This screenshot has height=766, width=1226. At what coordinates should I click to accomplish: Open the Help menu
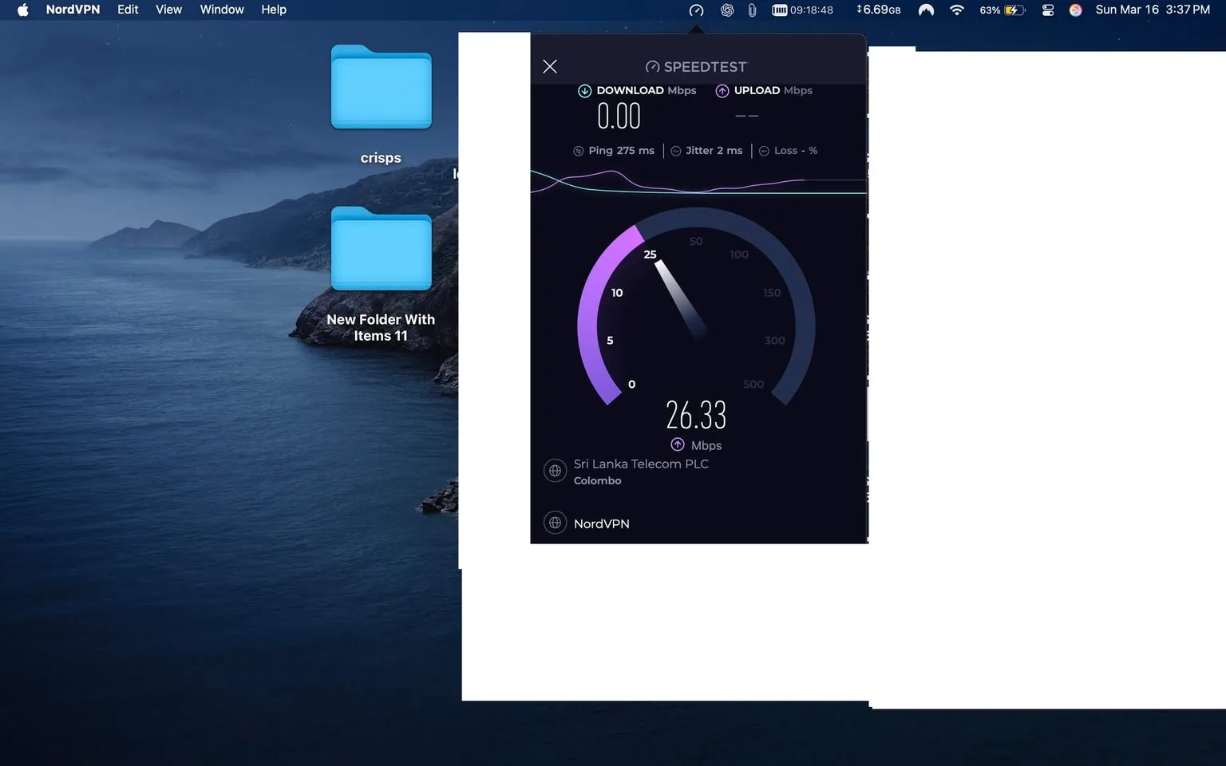click(274, 10)
